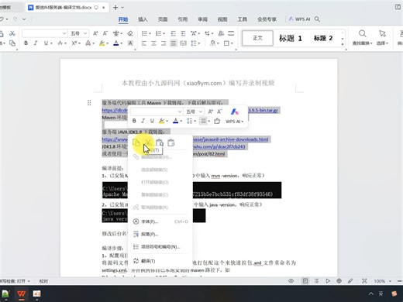Screen dimensions: 403x302
Task: Click the ribbon yellow highlight color swatch
Action: (x=102, y=43)
